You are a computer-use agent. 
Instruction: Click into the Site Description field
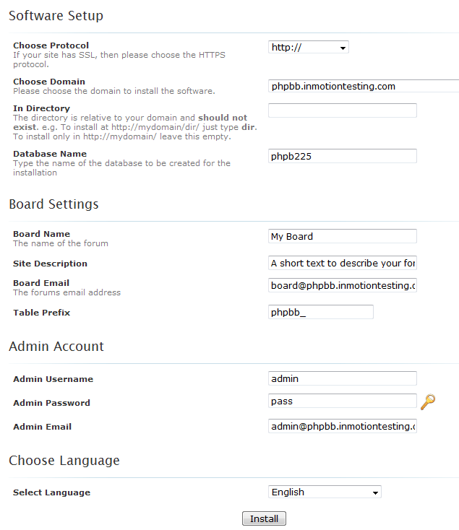[x=343, y=263]
